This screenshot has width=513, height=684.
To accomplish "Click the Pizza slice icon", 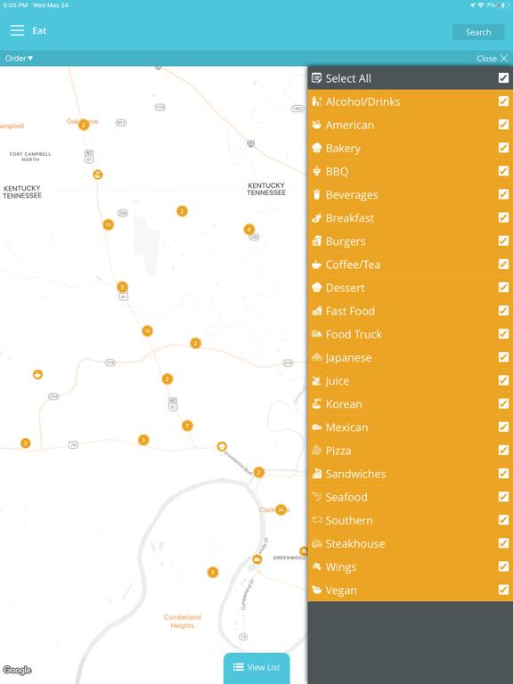I will (x=317, y=451).
